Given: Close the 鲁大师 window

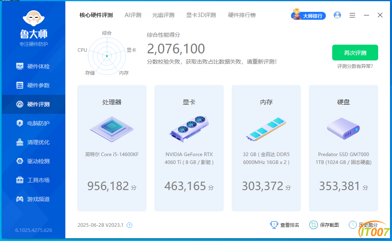Looking at the screenshot, I should pos(380,15).
